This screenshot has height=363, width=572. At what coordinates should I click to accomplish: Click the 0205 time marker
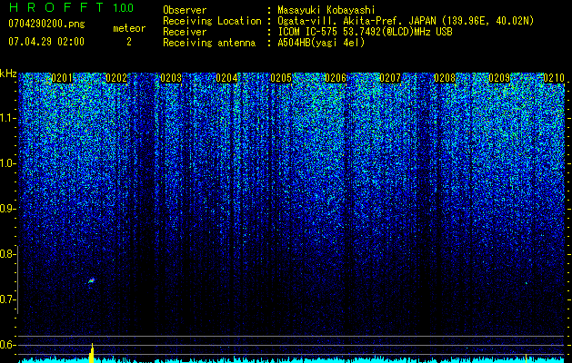tap(281, 78)
